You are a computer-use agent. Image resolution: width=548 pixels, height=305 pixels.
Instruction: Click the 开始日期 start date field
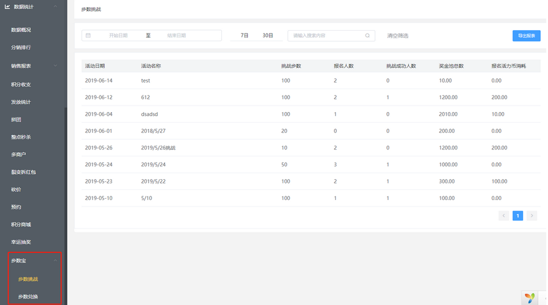coord(118,35)
